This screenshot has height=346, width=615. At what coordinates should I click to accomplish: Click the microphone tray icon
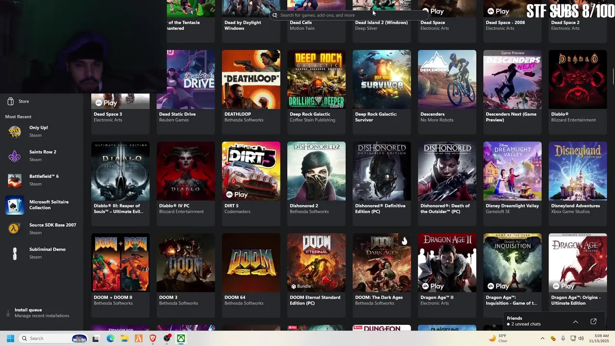pos(563,338)
